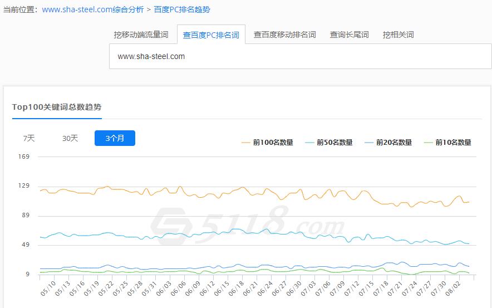
Task: Open the 挖相关词 tab
Action: pos(398,35)
